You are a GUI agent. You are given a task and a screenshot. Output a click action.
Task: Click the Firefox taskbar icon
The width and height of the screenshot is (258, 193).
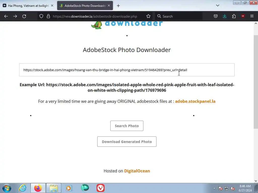tap(38, 188)
